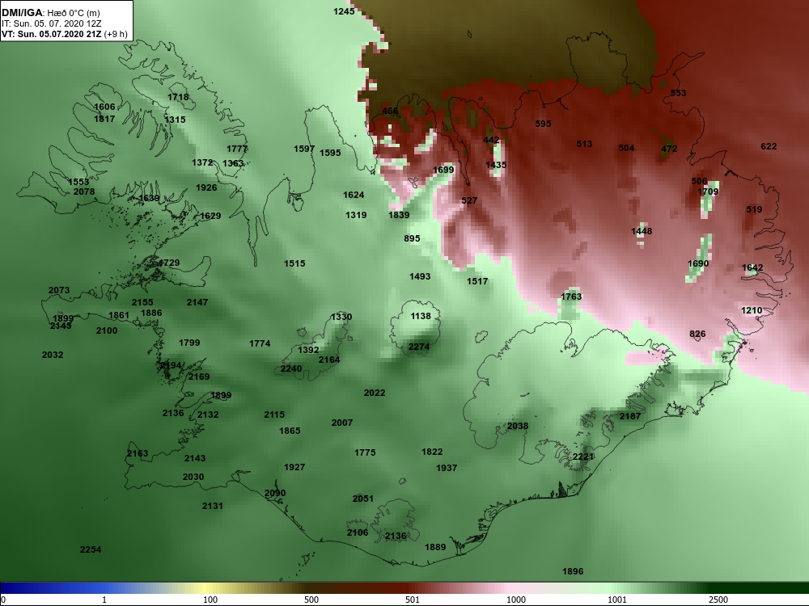The image size is (809, 606).
Task: Click the value 1138 inside the glacier outline
Action: (x=421, y=316)
